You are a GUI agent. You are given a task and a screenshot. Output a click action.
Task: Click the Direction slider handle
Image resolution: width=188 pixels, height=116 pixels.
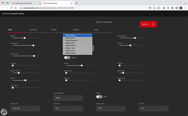click(123, 73)
